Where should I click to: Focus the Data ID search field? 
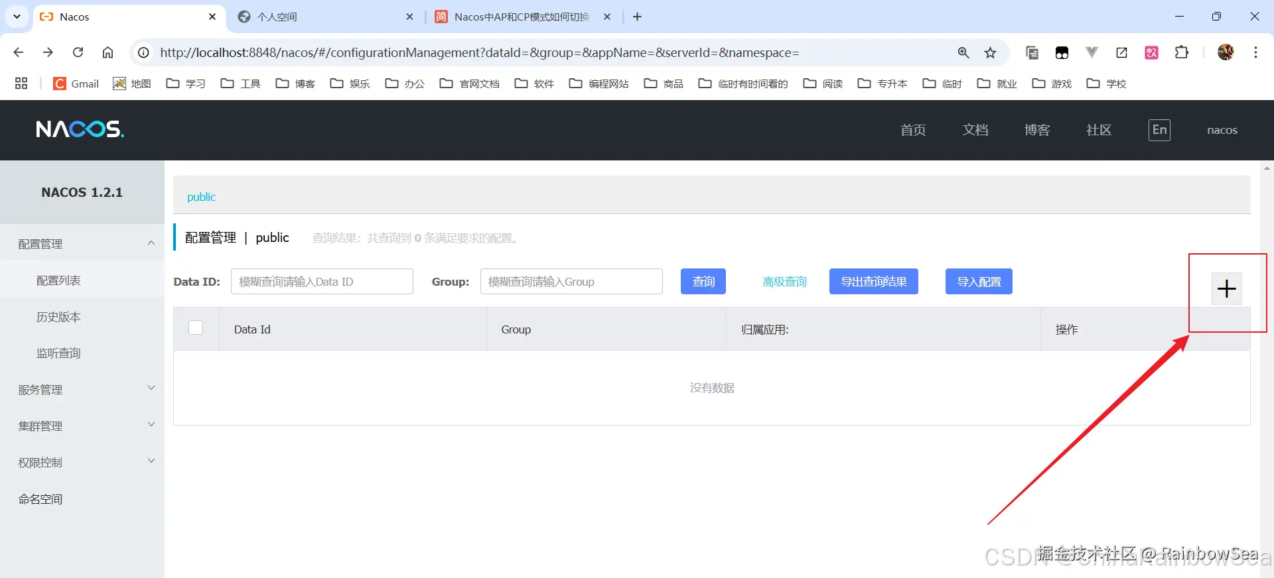pos(322,281)
